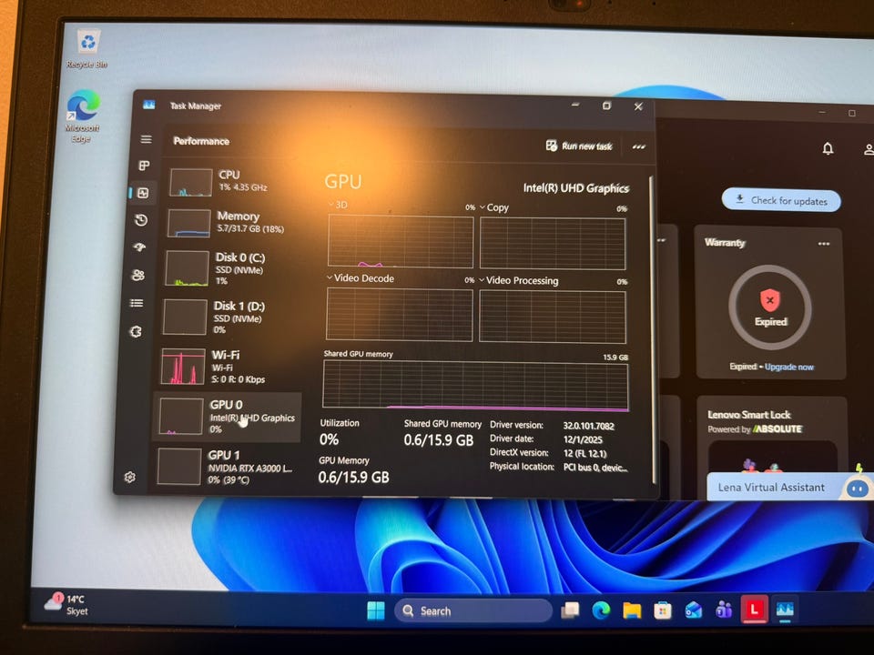The width and height of the screenshot is (874, 655).
Task: Open the Users page icon
Action: (138, 275)
